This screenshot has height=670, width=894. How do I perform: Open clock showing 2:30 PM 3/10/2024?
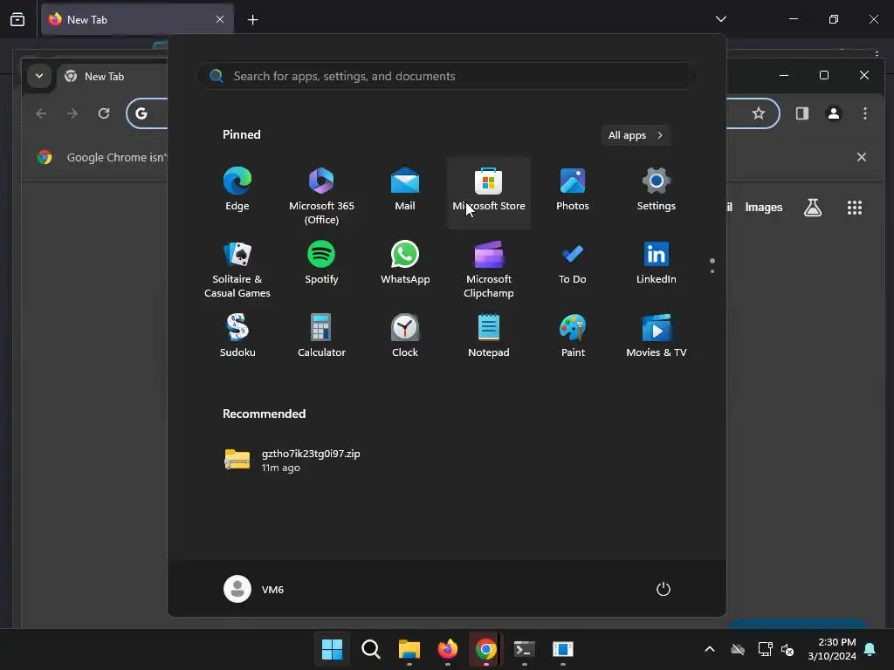click(x=832, y=649)
